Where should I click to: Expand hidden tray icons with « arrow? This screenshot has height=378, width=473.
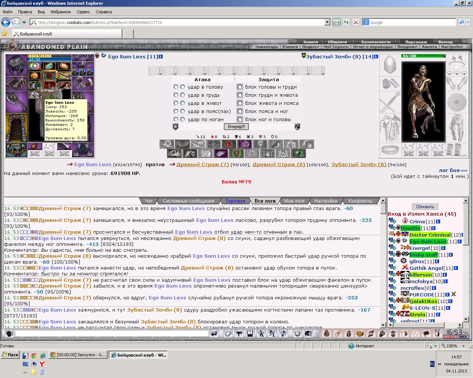pos(439,364)
